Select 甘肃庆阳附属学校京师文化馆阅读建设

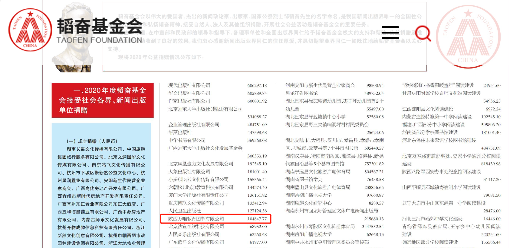442,93
